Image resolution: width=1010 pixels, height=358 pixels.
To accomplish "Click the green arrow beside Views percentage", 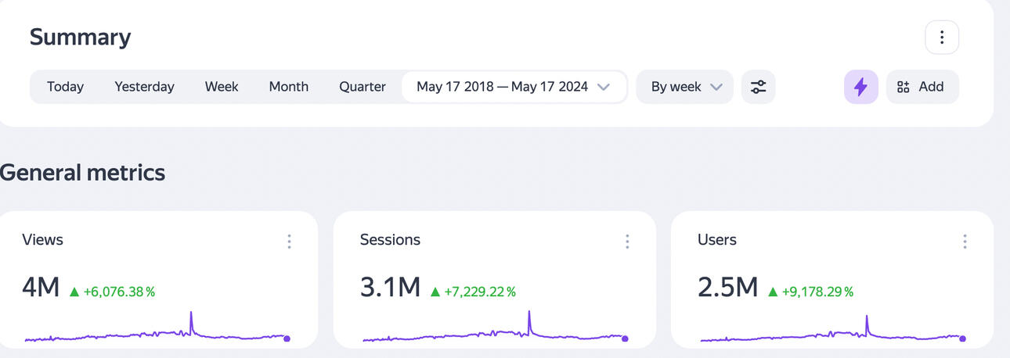I will coord(74,292).
